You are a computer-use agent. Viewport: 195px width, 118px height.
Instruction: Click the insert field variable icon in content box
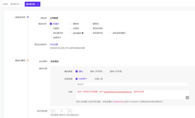point(187,97)
